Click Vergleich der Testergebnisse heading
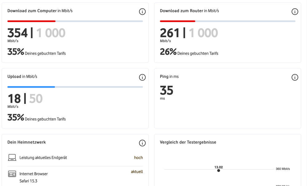307x186 pixels. tap(188, 142)
